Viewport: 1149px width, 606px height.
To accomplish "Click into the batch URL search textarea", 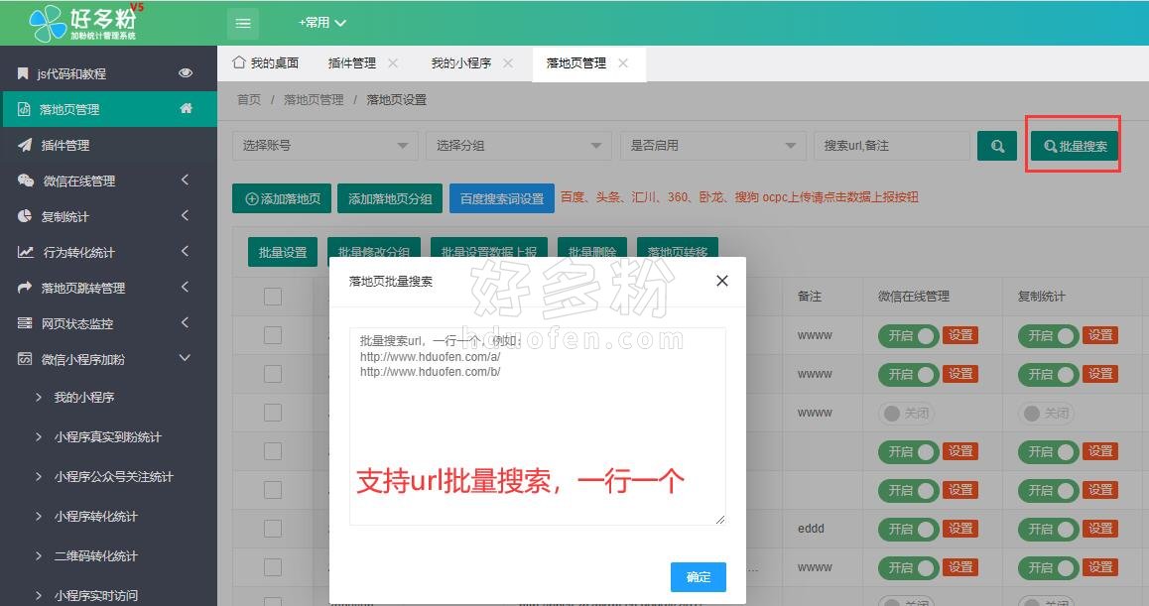I will tap(537, 426).
